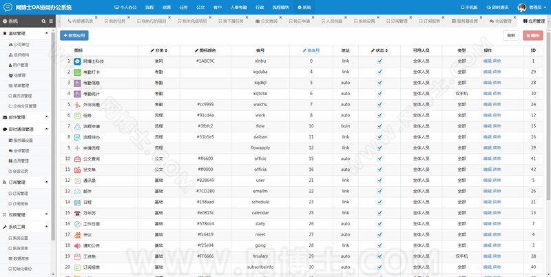The height and width of the screenshot is (277, 551).
Task: Toggle the status checkbox for the calendar row
Action: [x=380, y=213]
